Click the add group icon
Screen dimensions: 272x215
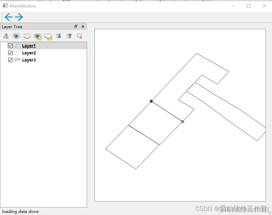click(6, 36)
